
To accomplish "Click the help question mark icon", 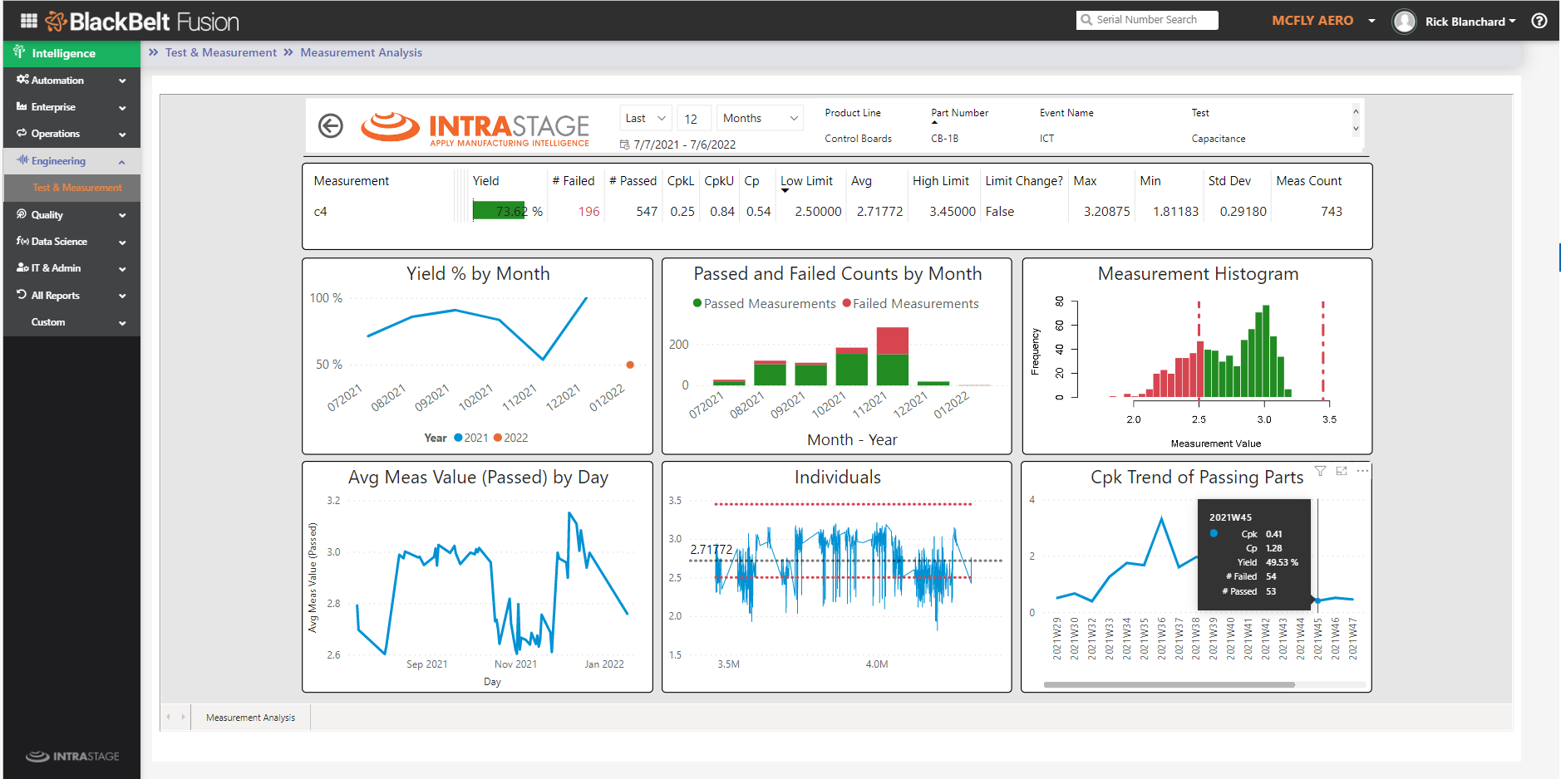I will (1539, 21).
